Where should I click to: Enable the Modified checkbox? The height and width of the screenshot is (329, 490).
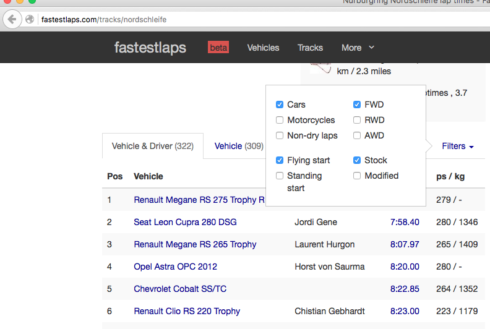coord(357,176)
